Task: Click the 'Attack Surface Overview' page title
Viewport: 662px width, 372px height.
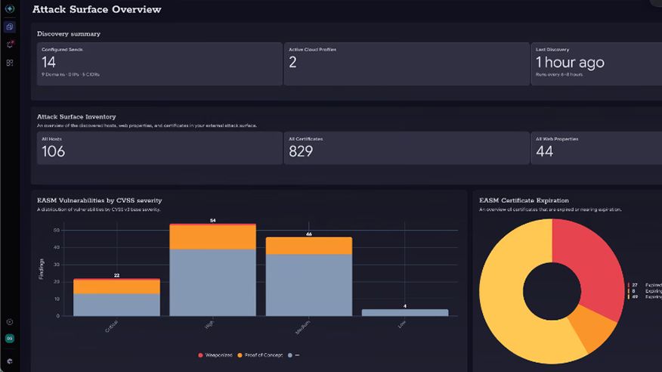Action: pos(97,9)
